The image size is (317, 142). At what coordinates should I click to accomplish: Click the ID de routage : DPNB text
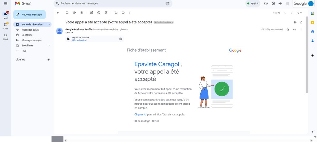147,121
